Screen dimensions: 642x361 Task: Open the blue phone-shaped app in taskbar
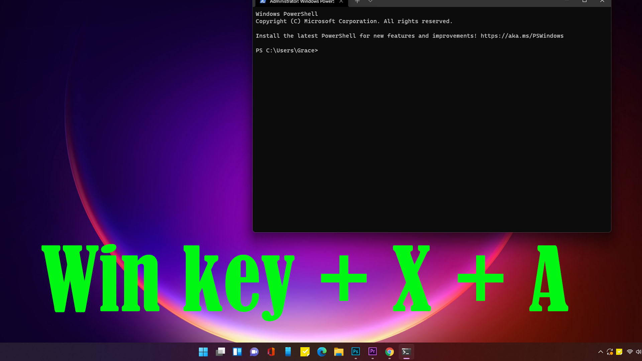(288, 352)
